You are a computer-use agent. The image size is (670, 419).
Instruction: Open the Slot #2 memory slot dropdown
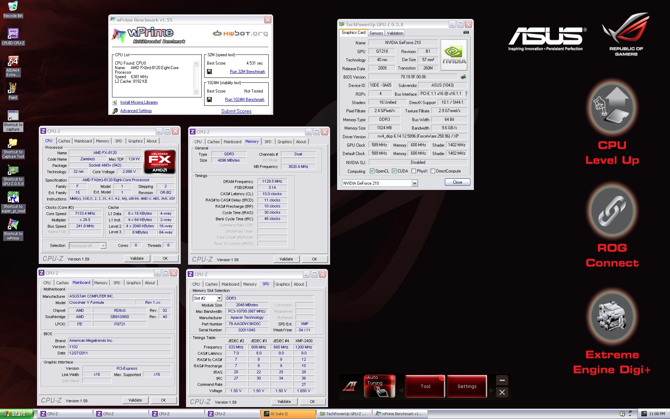[x=219, y=298]
